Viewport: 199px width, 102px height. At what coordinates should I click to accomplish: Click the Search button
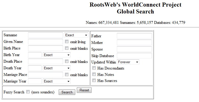pos(67,92)
